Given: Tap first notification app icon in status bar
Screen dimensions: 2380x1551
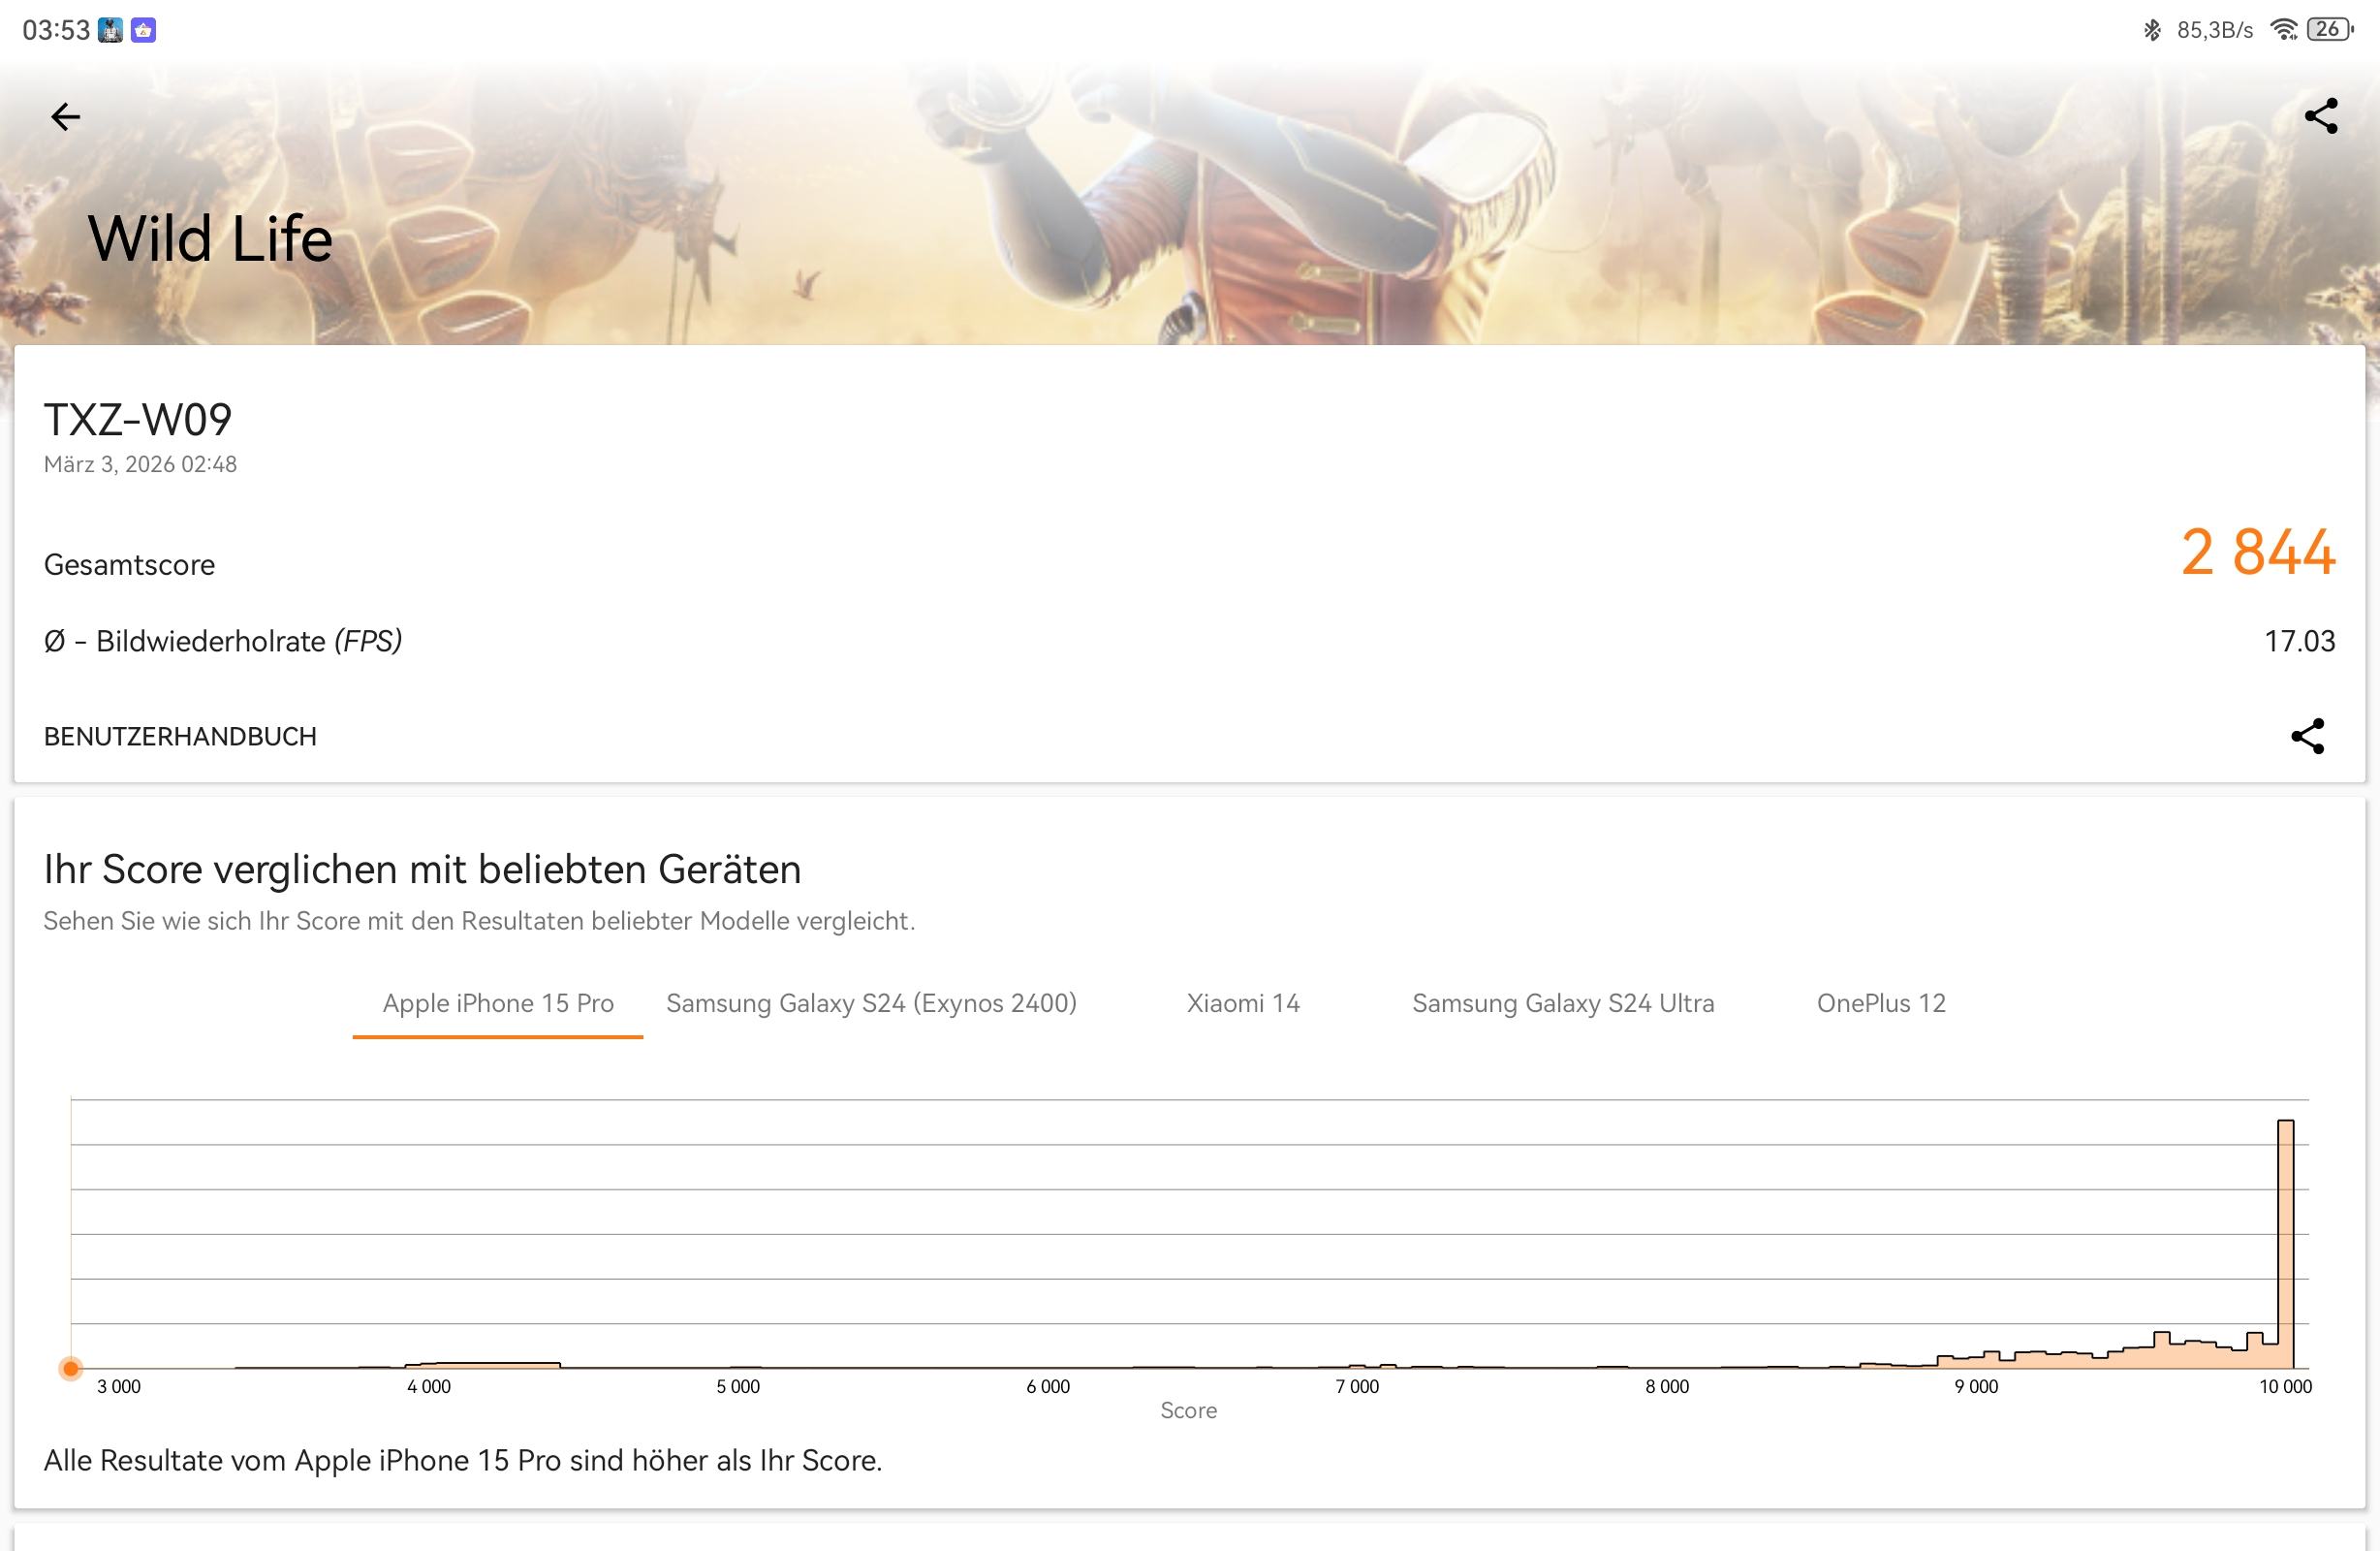Looking at the screenshot, I should (110, 30).
